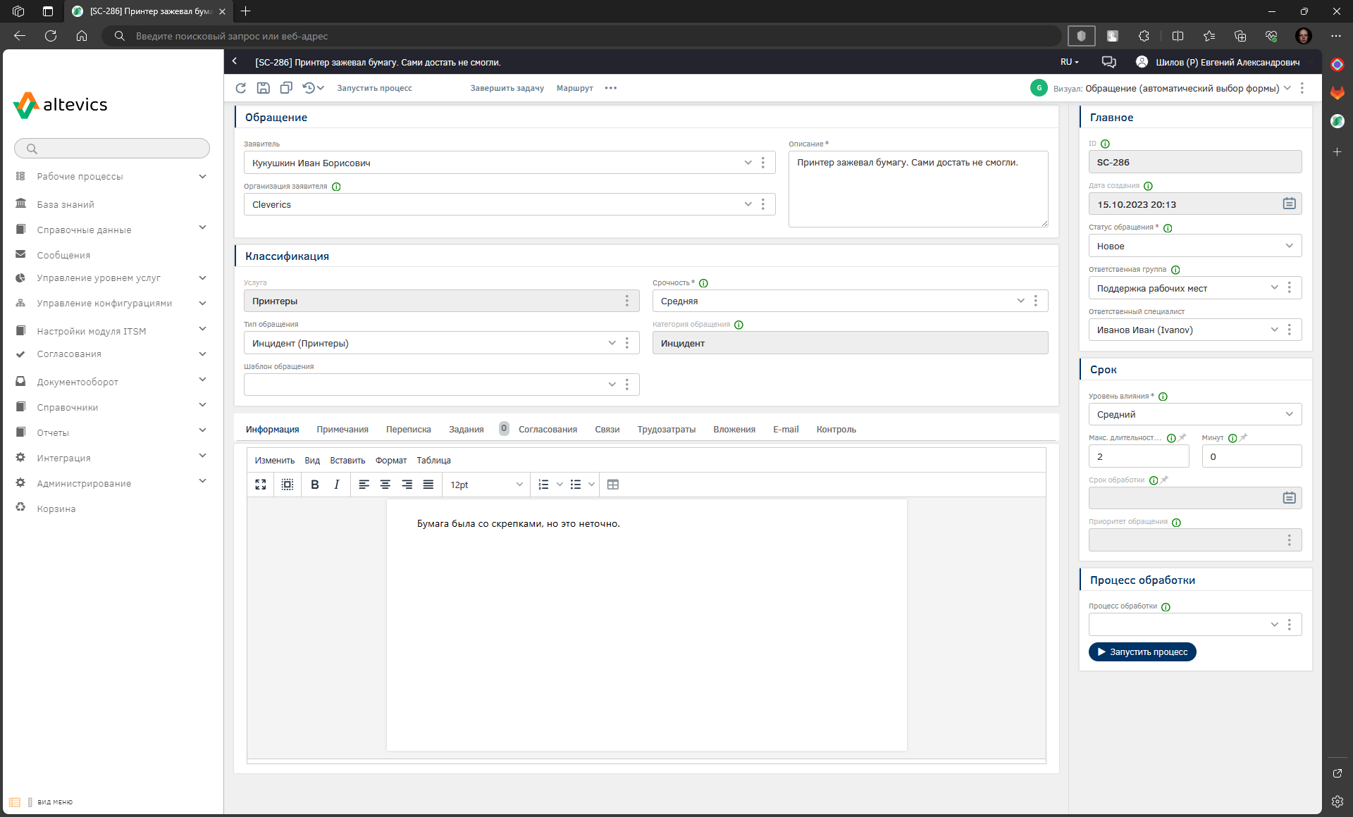Click browser home button
Screen dimensions: 1353x817
tap(82, 36)
